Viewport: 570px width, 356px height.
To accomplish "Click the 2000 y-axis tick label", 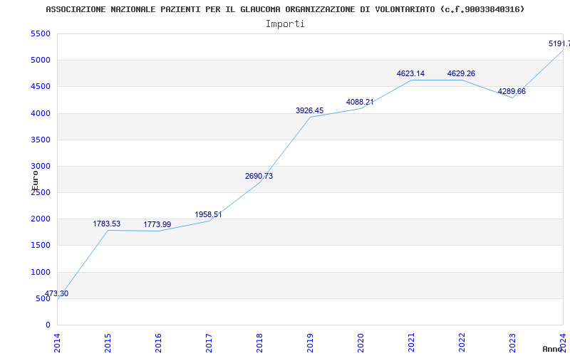I will (x=41, y=219).
